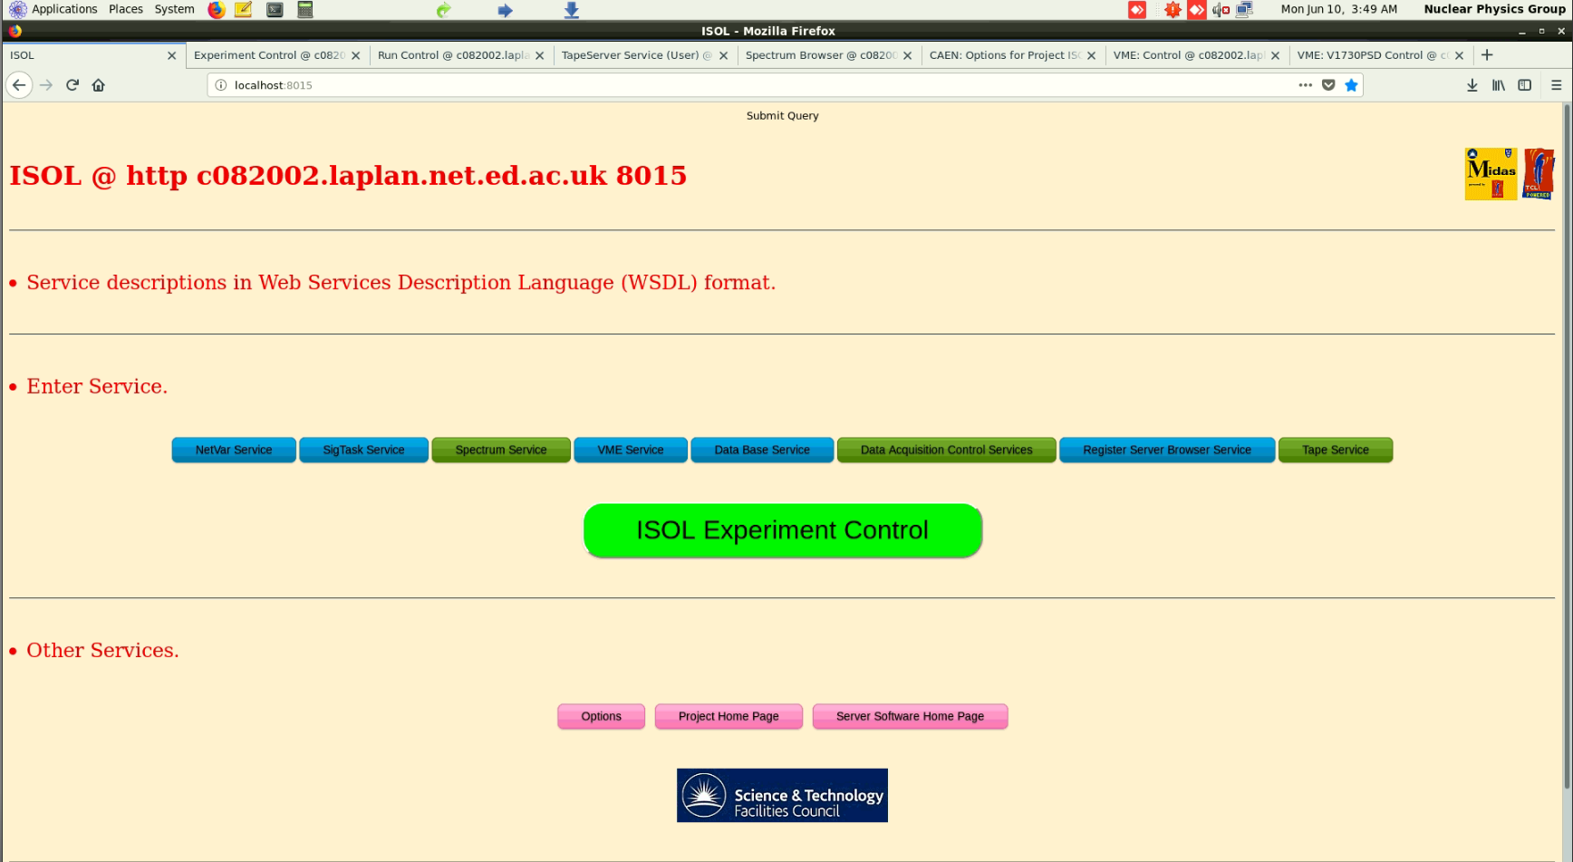Close the Run Control tab

click(540, 55)
